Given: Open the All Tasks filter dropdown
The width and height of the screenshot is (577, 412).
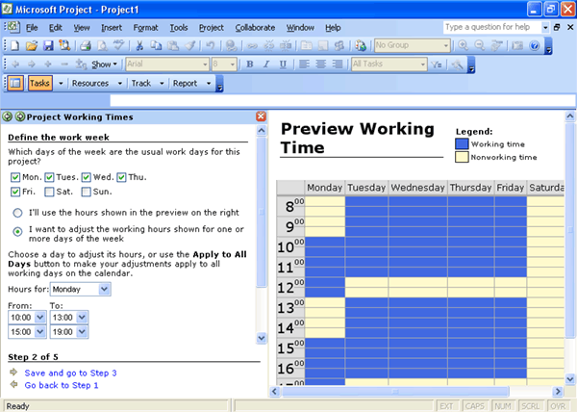Looking at the screenshot, I should point(423,64).
